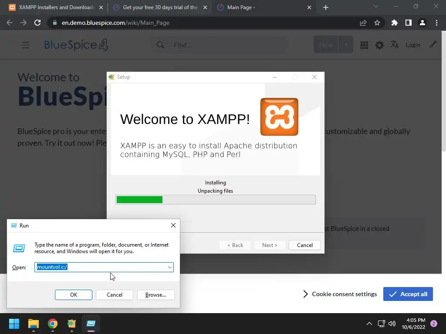The width and height of the screenshot is (446, 334).
Task: Click the New button in BlueSpice
Action: pyautogui.click(x=326, y=45)
